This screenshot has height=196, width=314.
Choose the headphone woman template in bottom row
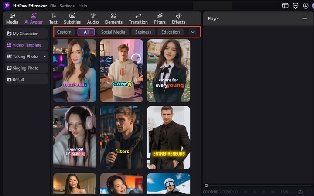point(122,183)
